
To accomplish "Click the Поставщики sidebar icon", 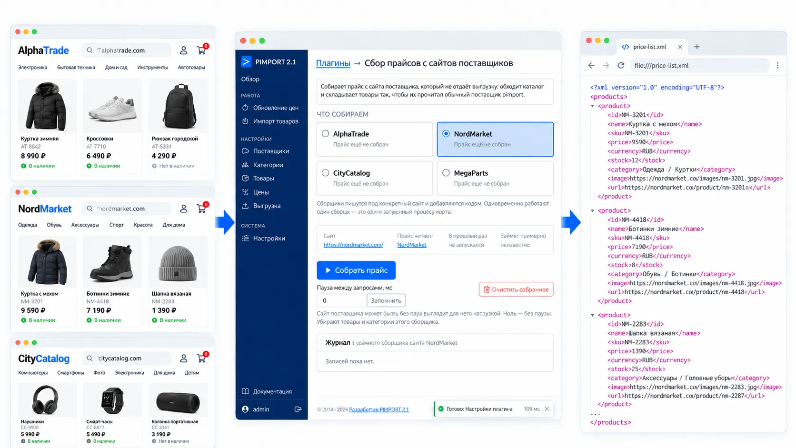I will click(245, 151).
